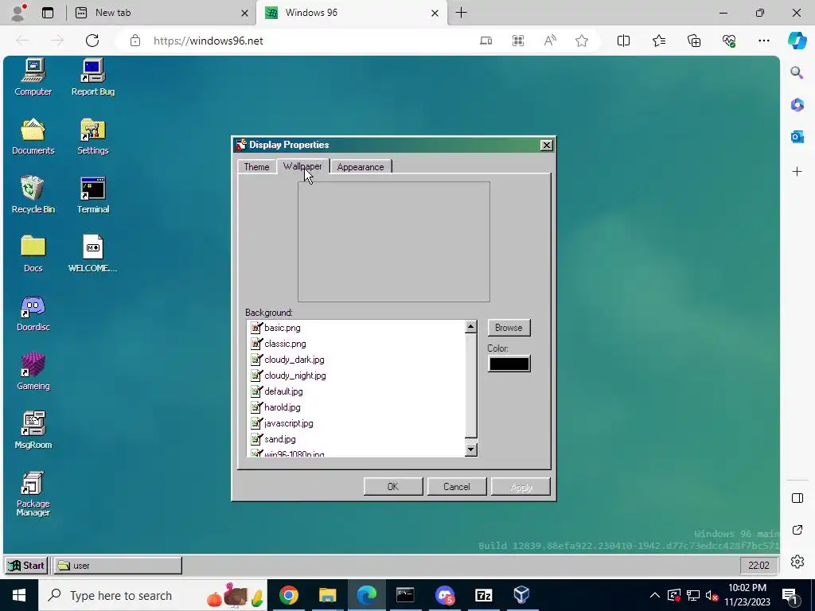The height and width of the screenshot is (611, 815).
Task: Select basic.png from Background list
Action: (357, 328)
